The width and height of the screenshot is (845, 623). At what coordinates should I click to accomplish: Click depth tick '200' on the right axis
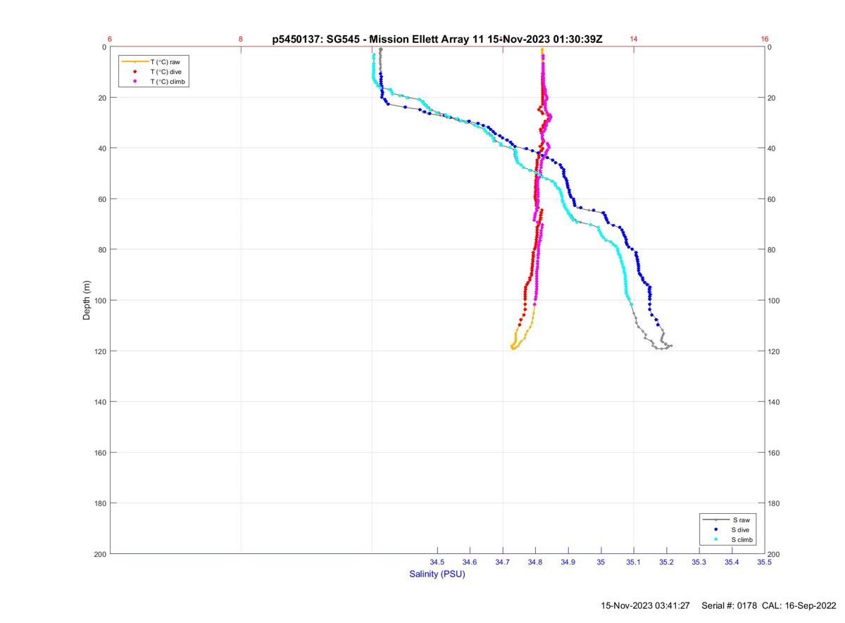(x=775, y=554)
